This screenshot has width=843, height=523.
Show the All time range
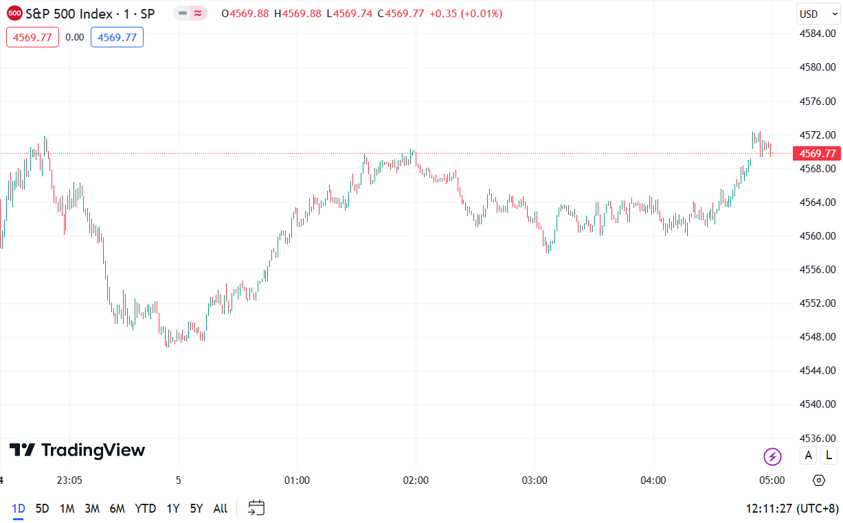coord(220,509)
